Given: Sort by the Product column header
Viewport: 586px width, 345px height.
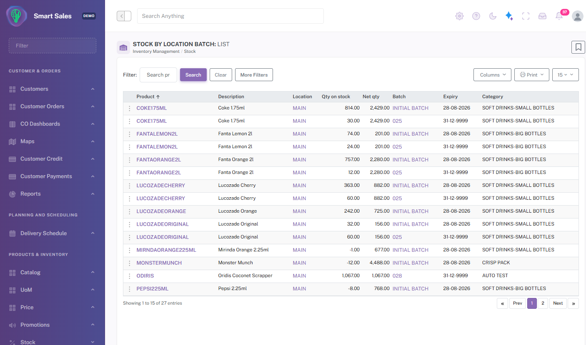Looking at the screenshot, I should [x=148, y=97].
